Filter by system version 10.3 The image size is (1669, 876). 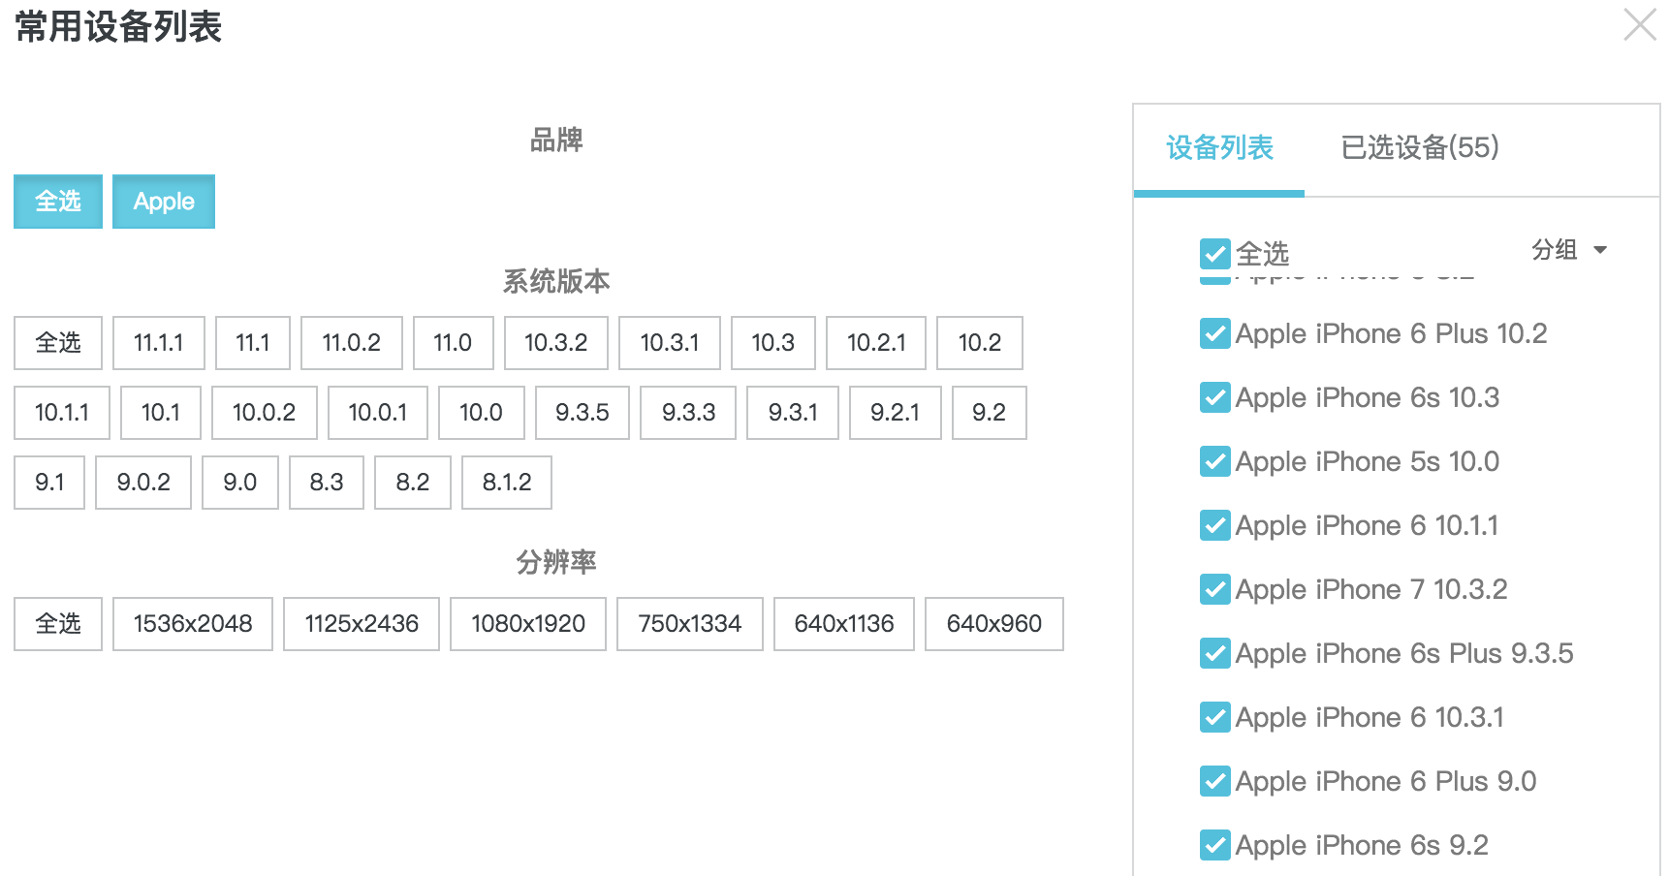tap(773, 343)
